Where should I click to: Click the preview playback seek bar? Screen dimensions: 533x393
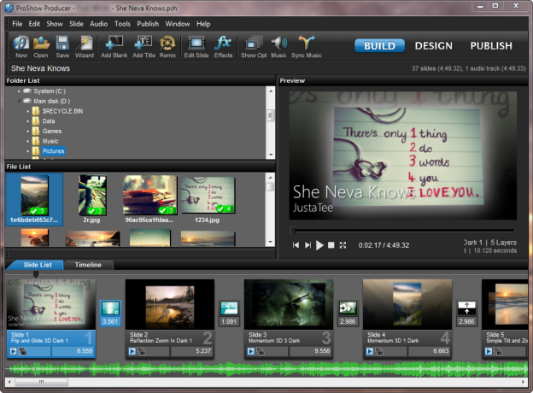click(401, 231)
